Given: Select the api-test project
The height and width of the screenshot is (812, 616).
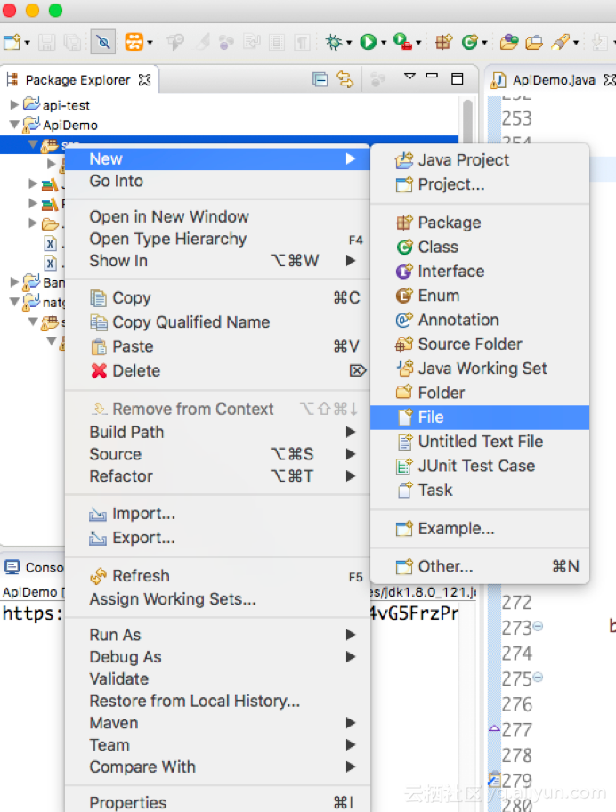Looking at the screenshot, I should click(66, 105).
